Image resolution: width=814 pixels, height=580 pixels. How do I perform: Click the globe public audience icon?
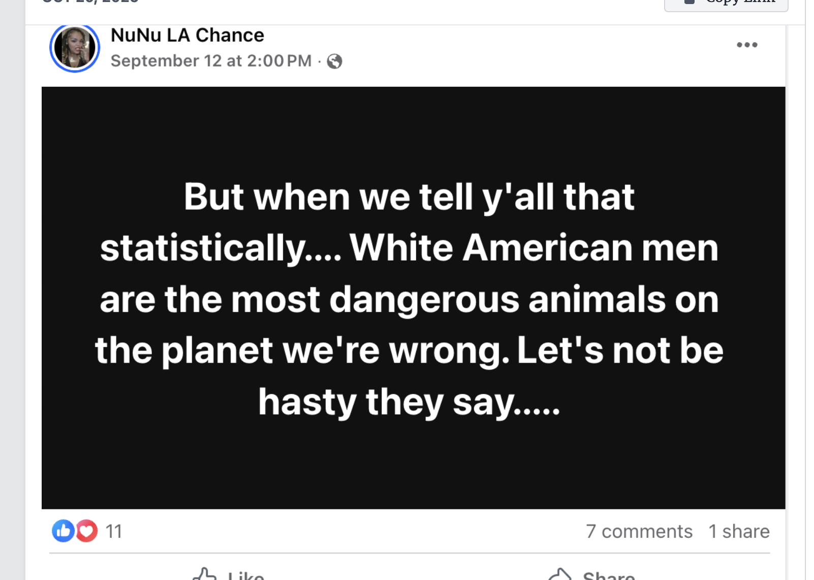334,61
